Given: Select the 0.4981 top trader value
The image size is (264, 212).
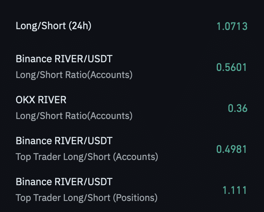Looking at the screenshot, I should 232,149.
